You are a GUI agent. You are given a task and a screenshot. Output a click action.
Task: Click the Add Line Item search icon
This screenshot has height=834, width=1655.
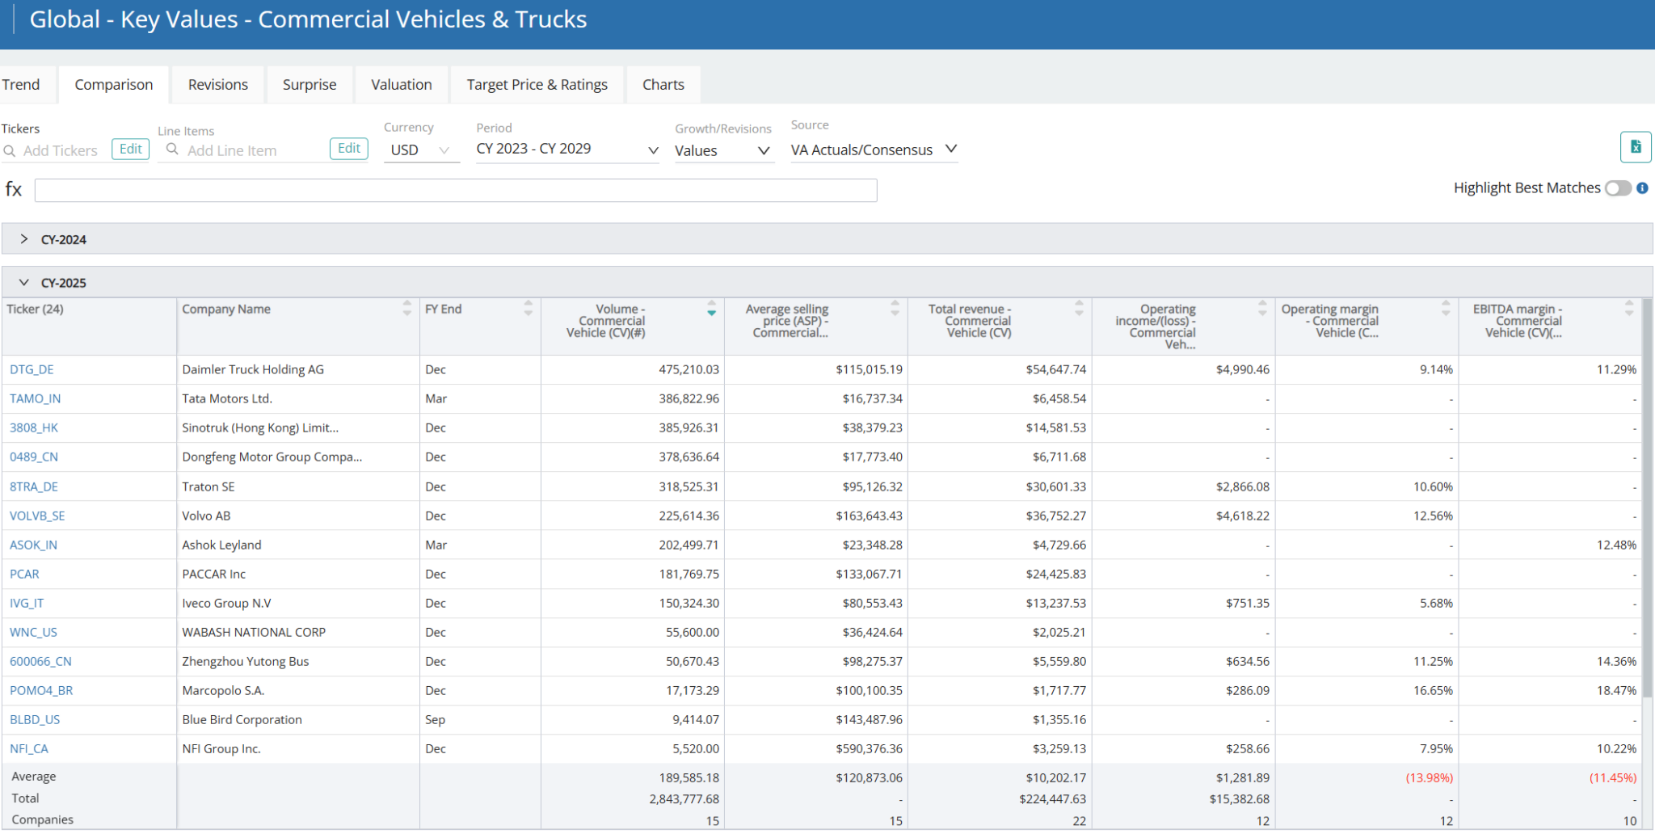click(172, 150)
